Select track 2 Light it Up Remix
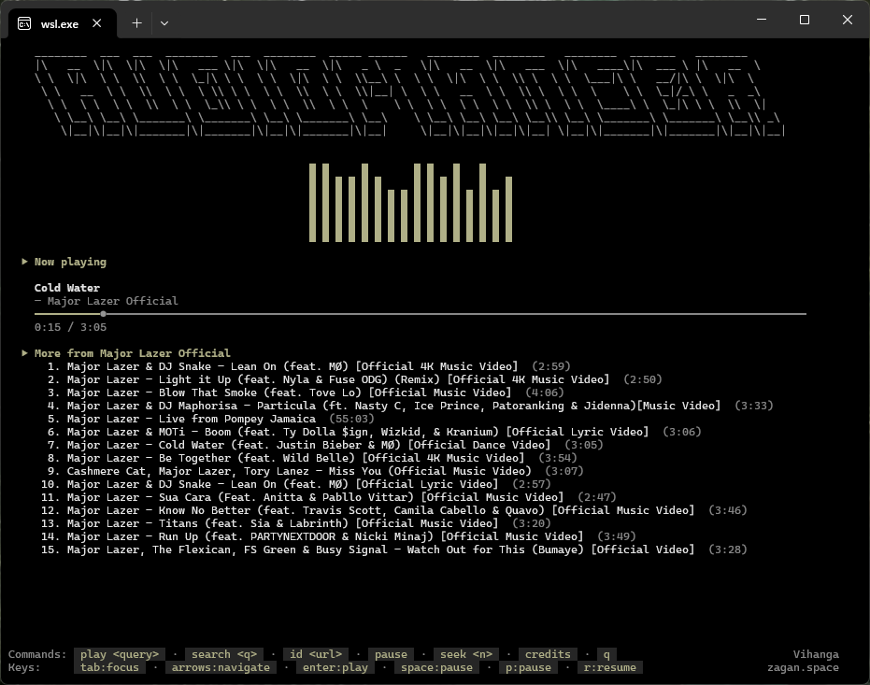This screenshot has width=870, height=685. 354,379
